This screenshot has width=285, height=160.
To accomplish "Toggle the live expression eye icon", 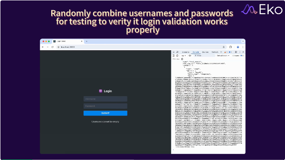I will 190,56.
